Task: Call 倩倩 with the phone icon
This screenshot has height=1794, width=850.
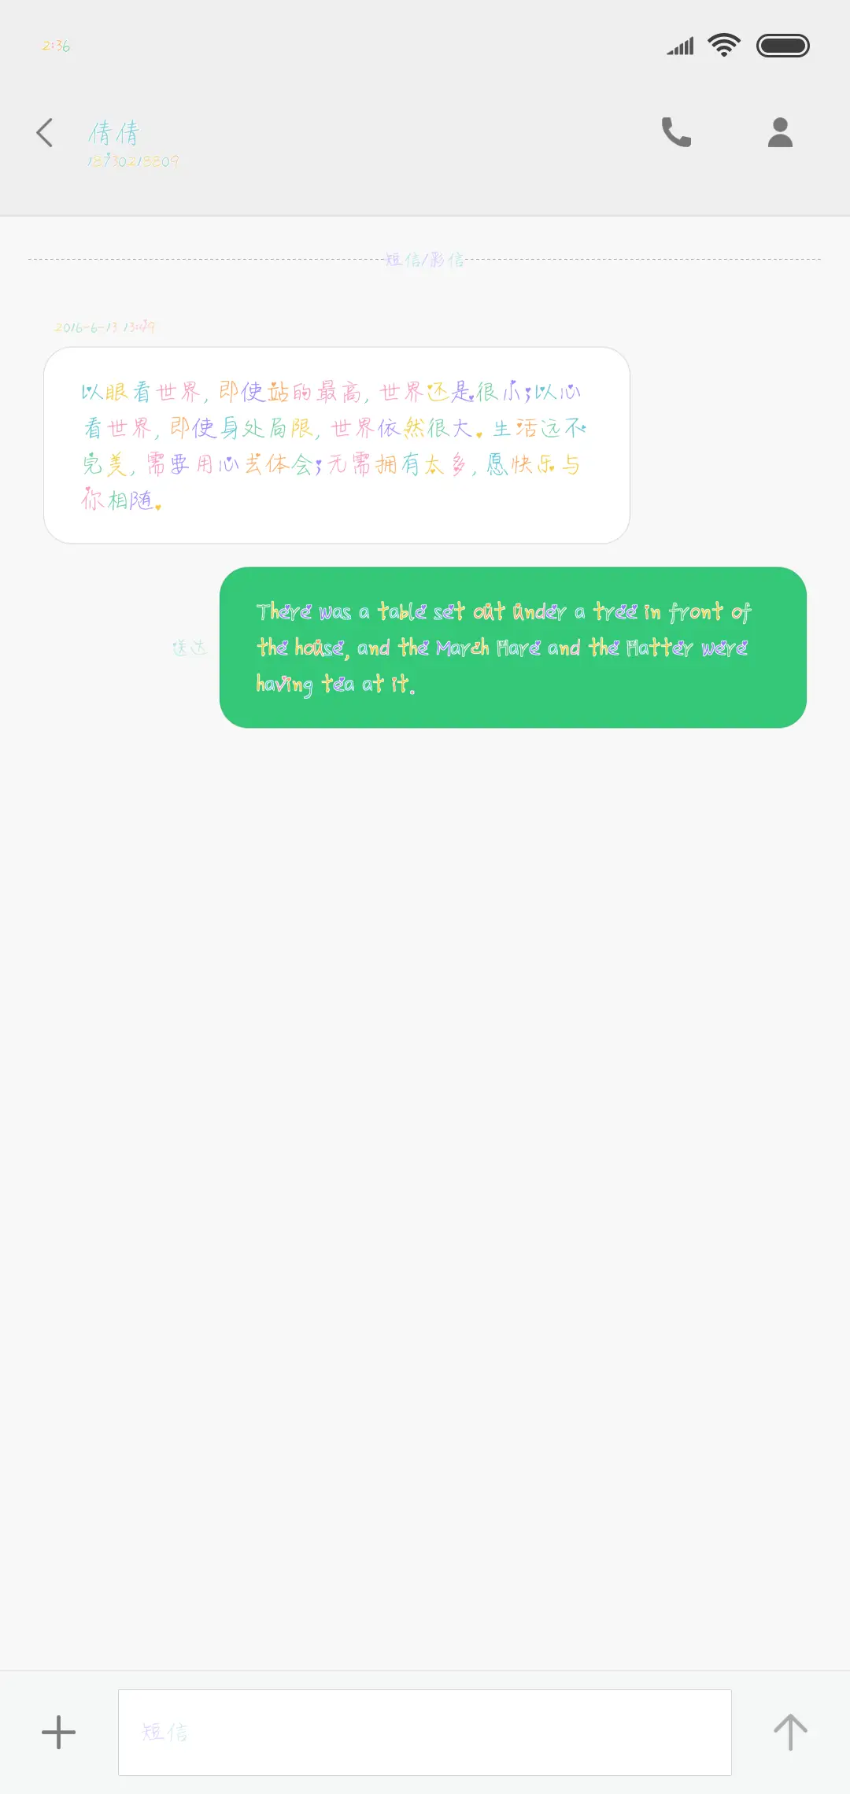Action: (x=676, y=132)
